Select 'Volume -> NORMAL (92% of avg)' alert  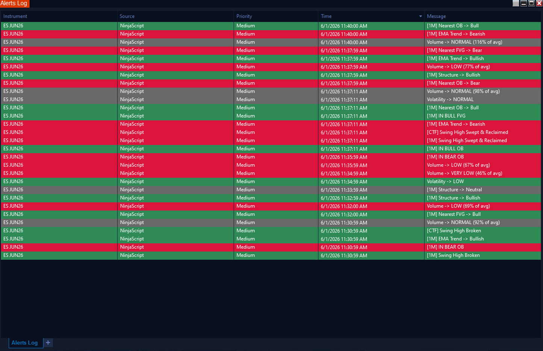271,222
